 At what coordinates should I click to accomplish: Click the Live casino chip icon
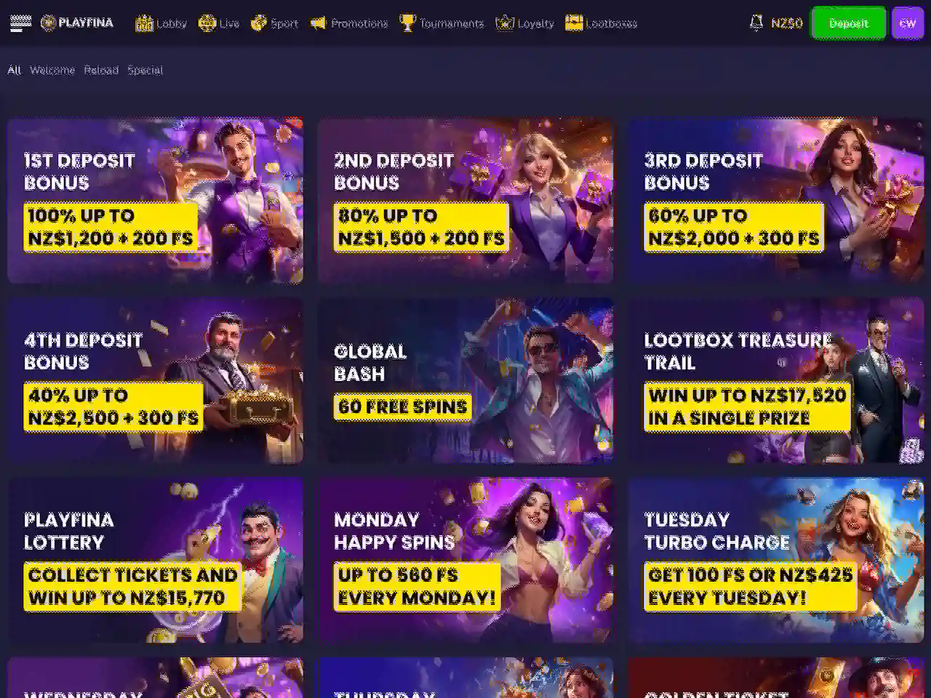tap(207, 23)
